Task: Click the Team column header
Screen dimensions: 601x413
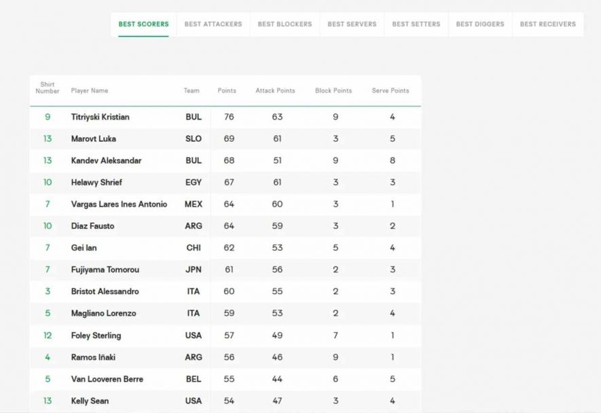Action: coord(192,91)
